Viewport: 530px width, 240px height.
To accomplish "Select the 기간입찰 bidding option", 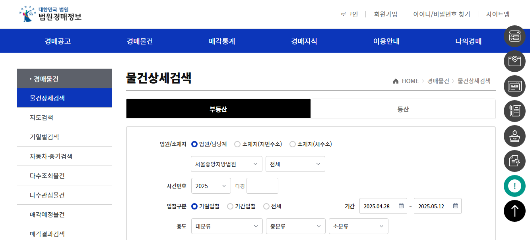I will pos(230,206).
